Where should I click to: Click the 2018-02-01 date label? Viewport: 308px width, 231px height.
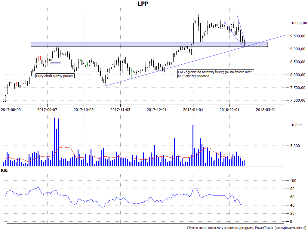pos(229,109)
